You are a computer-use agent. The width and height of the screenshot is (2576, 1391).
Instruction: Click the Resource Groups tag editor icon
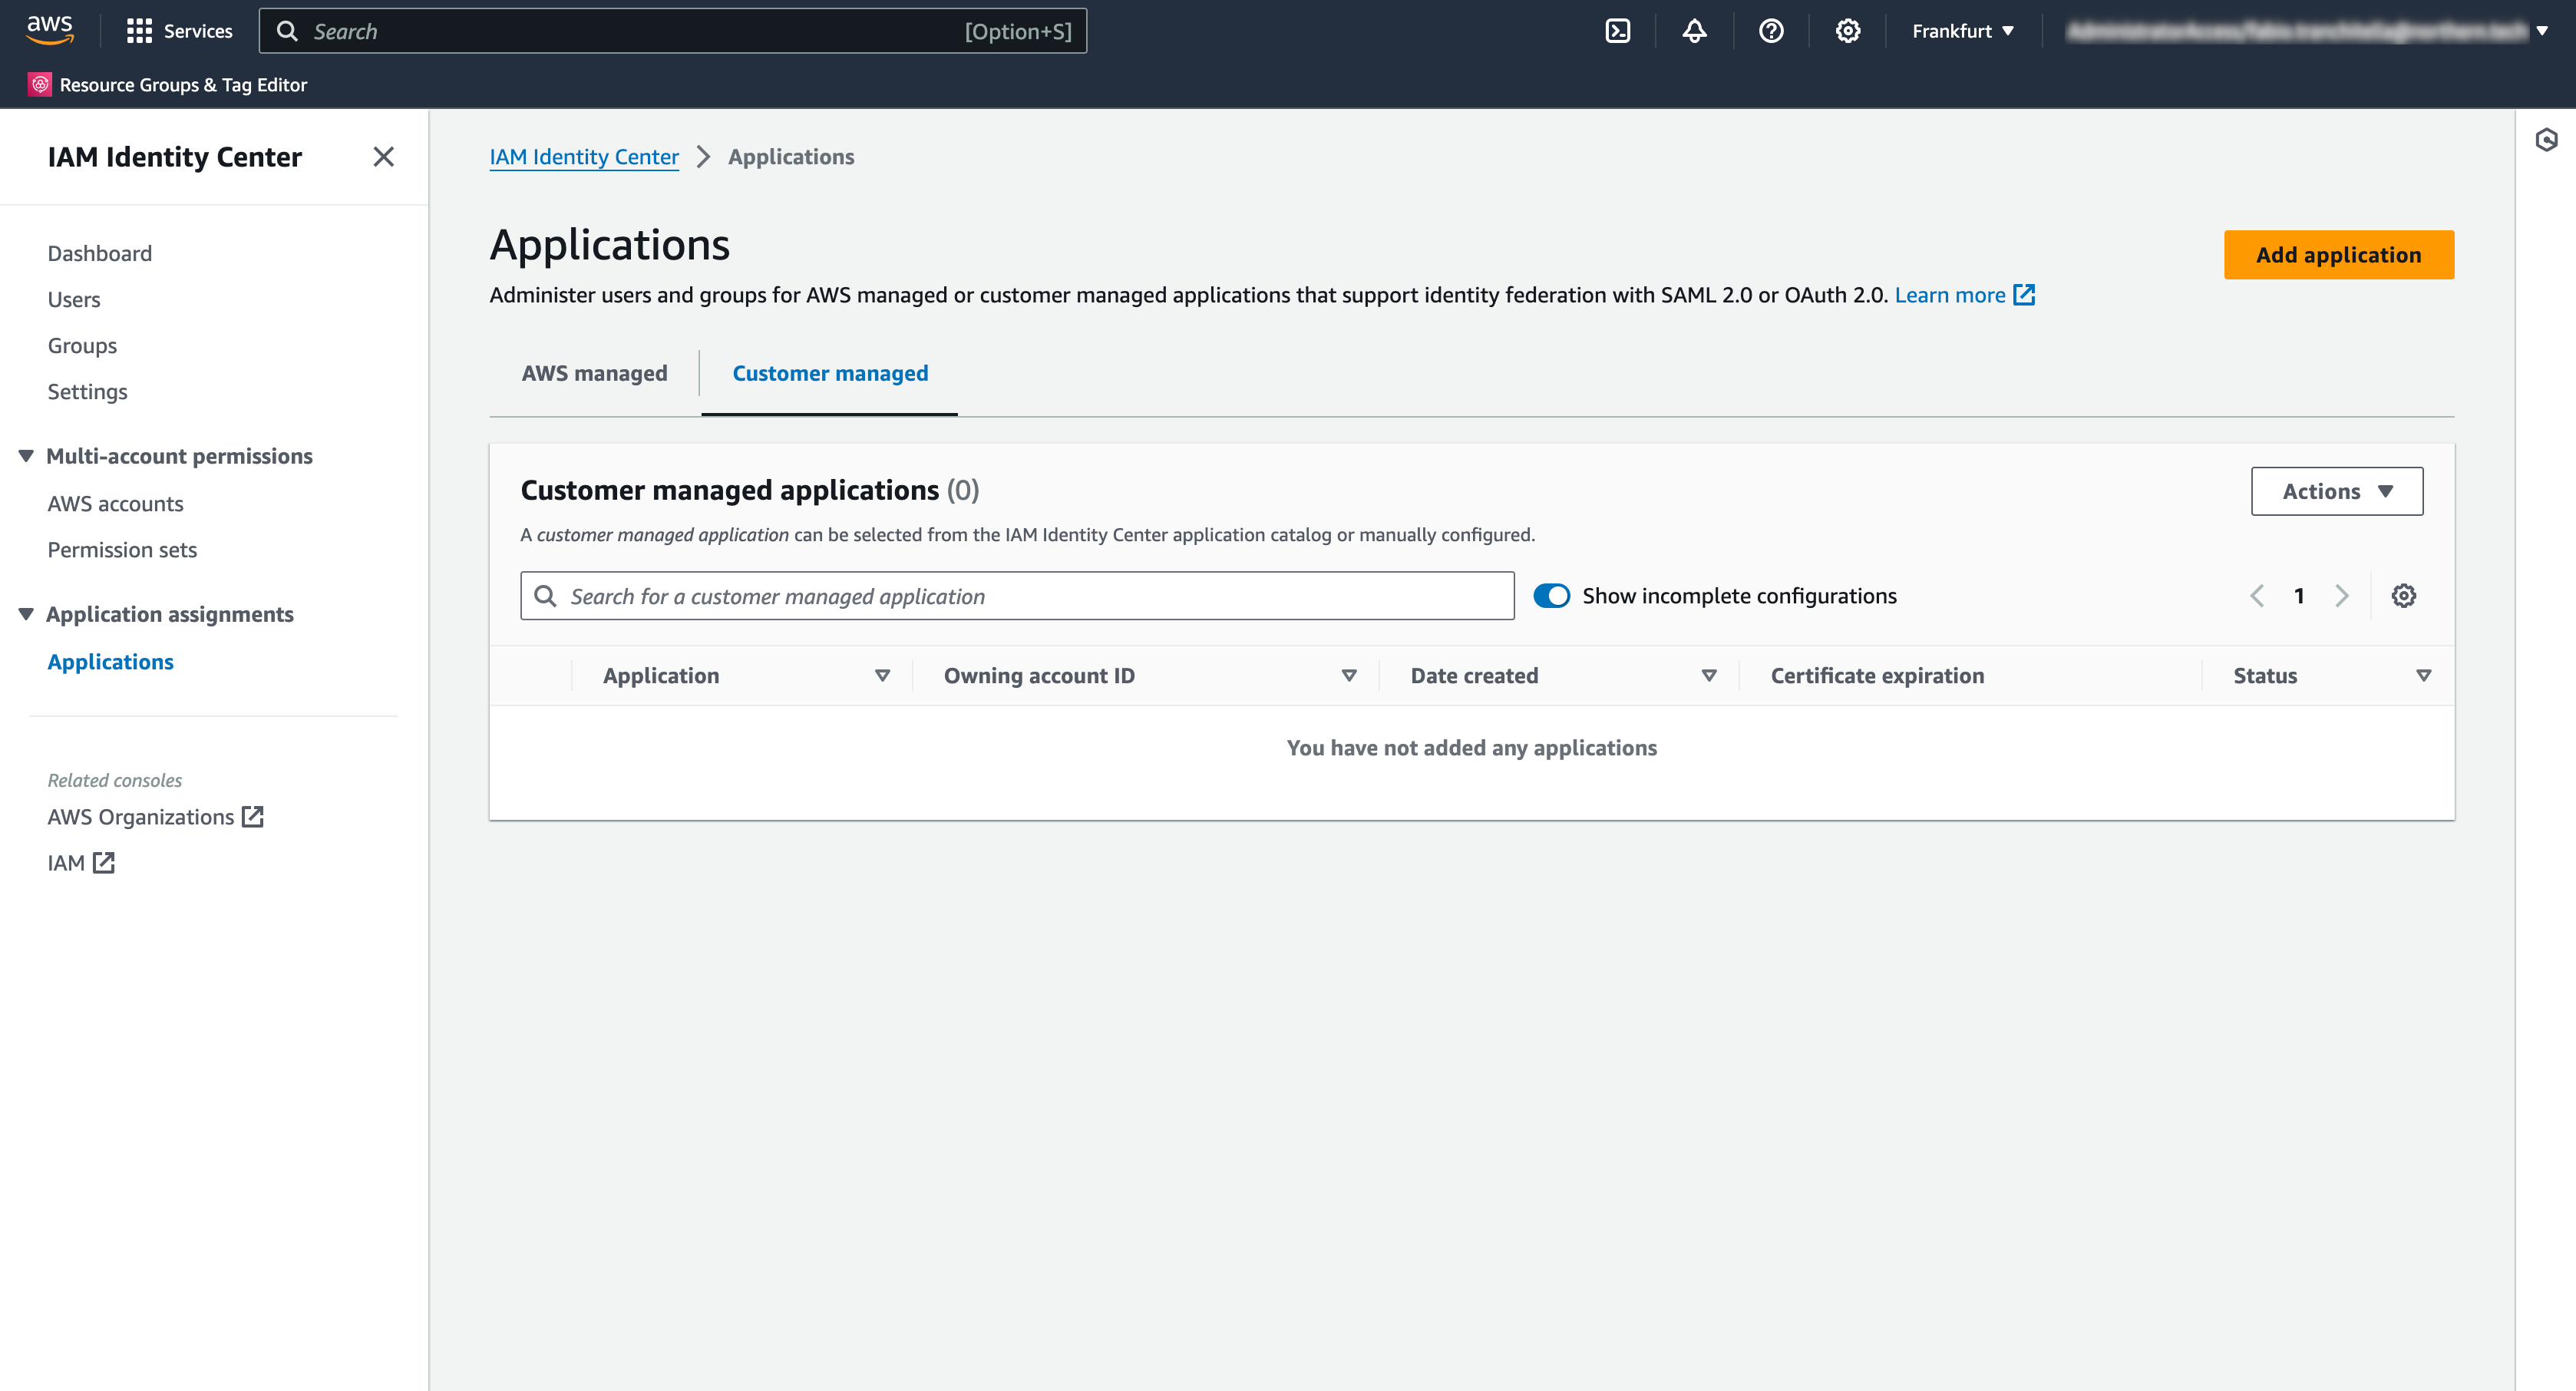pos(36,84)
